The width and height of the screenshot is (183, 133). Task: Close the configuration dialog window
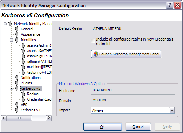pyautogui.click(x=177, y=5)
